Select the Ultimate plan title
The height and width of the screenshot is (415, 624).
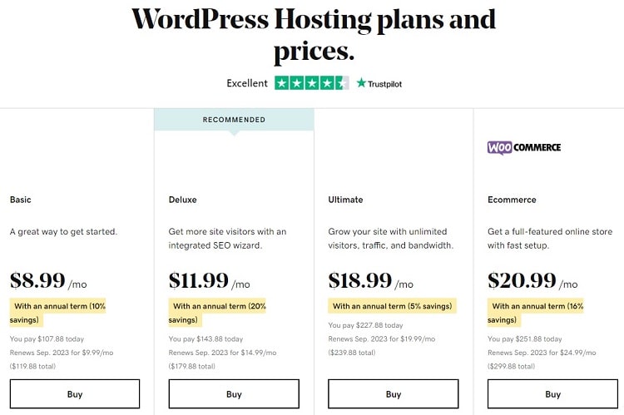[x=345, y=200]
